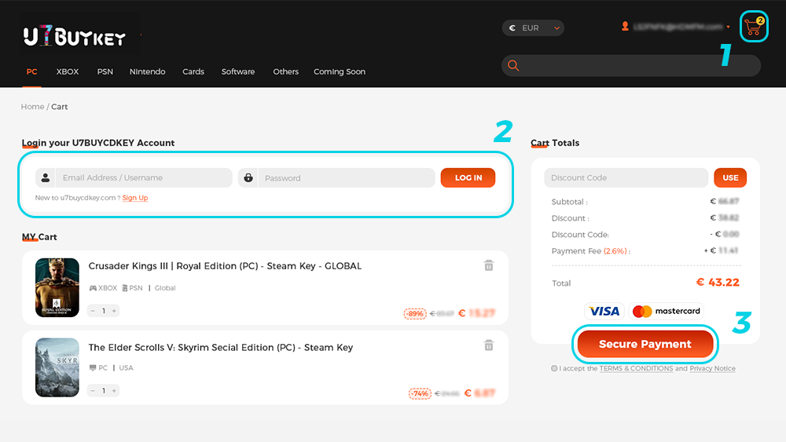Open the Software category
This screenshot has width=786, height=442.
tap(238, 71)
